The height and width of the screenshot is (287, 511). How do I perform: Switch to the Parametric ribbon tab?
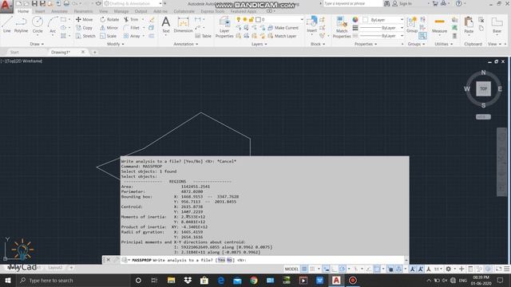(x=83, y=11)
